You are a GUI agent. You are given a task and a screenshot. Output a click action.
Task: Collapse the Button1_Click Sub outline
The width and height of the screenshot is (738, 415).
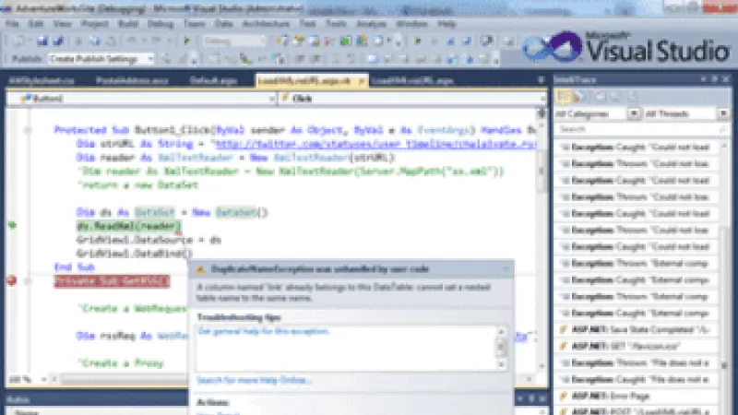[28, 130]
